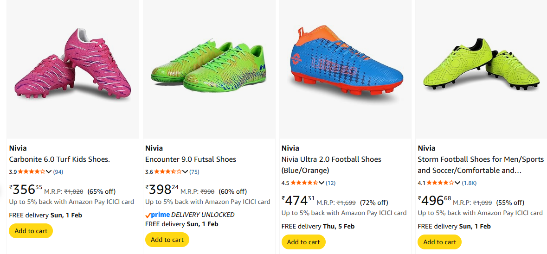View the 94 reviews for Carbonite shoes
This screenshot has width=547, height=254.
58,172
